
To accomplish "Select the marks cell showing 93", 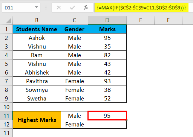I will click(x=107, y=81).
